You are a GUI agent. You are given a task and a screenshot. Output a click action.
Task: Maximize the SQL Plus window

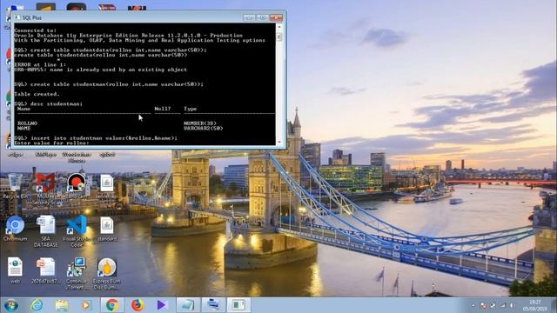[x=262, y=17]
